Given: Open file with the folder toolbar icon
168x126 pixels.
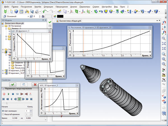Looking at the screenshot, I should coord(27,11).
